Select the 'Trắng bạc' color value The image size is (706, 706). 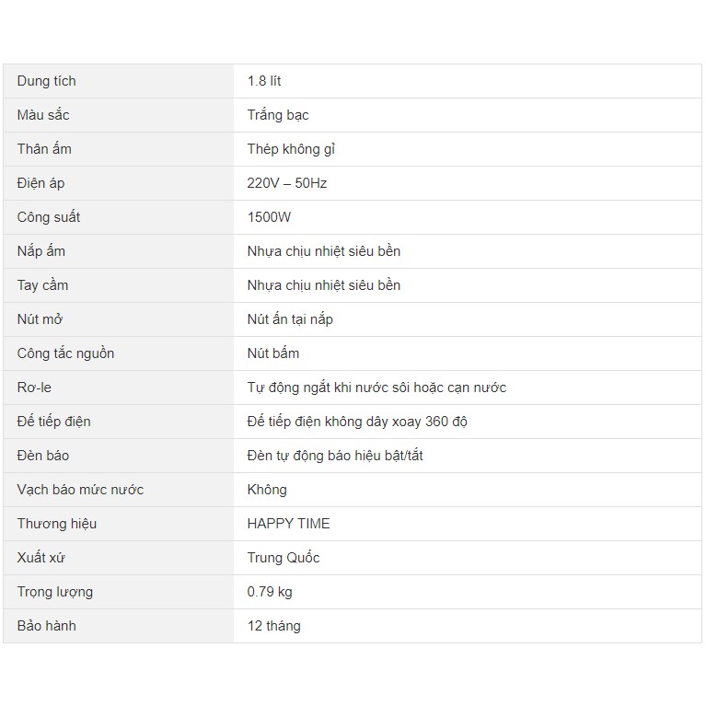[x=278, y=115]
